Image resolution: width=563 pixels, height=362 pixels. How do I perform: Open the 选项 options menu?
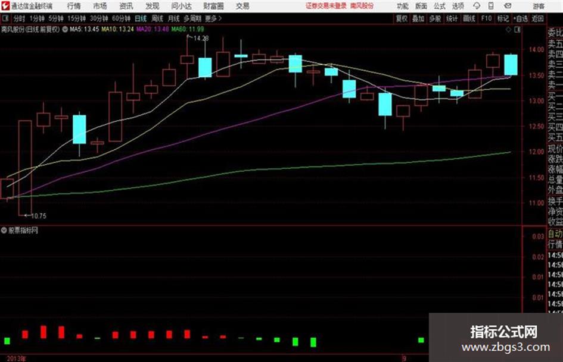point(458,6)
